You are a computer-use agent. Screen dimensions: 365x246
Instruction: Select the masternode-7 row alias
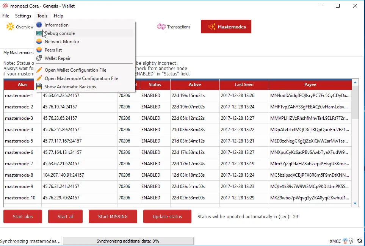click(19, 164)
